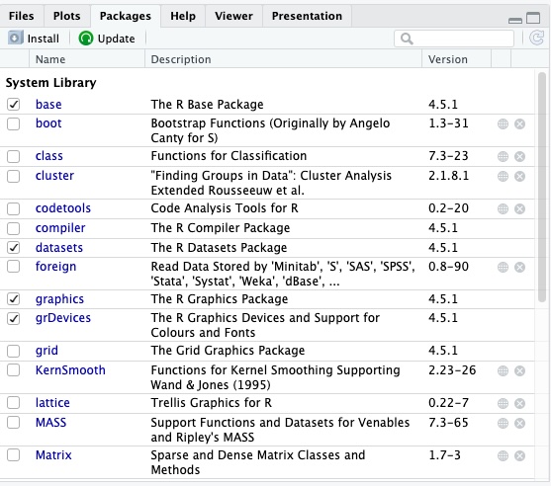Uncheck the graphics package checkbox

pyautogui.click(x=13, y=299)
